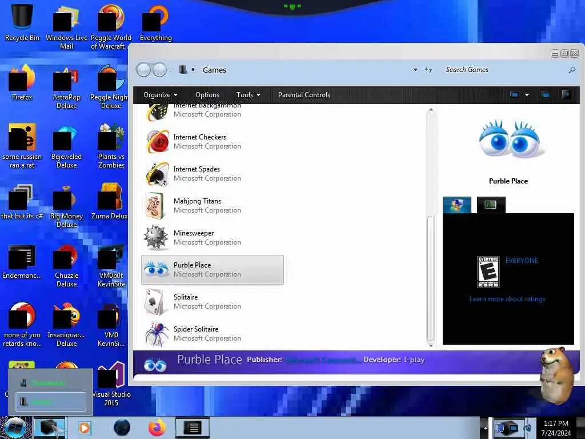The image size is (585, 439).
Task: Click the Options toolbar item
Action: point(207,95)
